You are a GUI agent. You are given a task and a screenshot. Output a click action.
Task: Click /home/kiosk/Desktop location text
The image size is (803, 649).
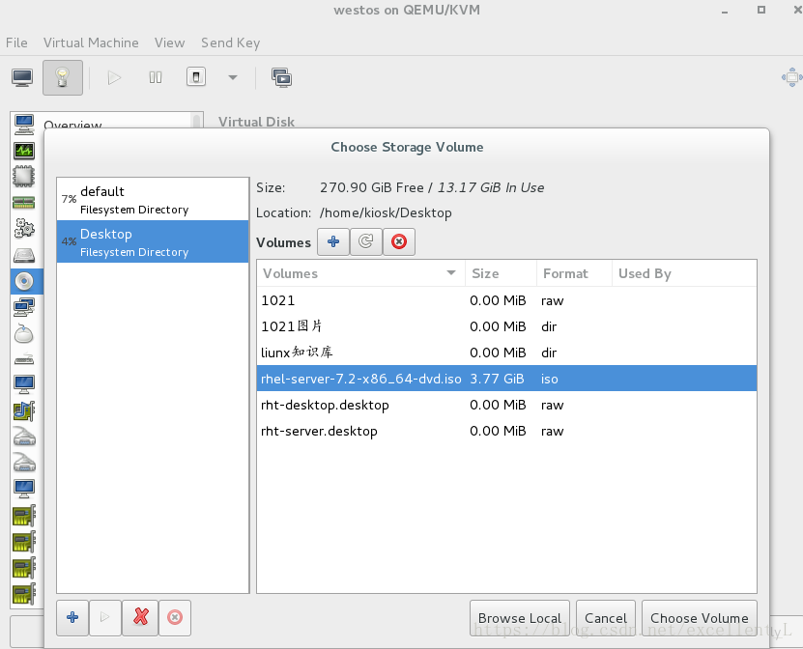[x=386, y=212]
